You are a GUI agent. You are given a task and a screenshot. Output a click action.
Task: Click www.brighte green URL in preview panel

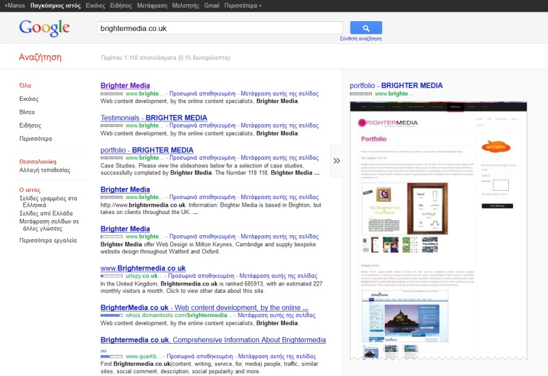tap(394, 93)
